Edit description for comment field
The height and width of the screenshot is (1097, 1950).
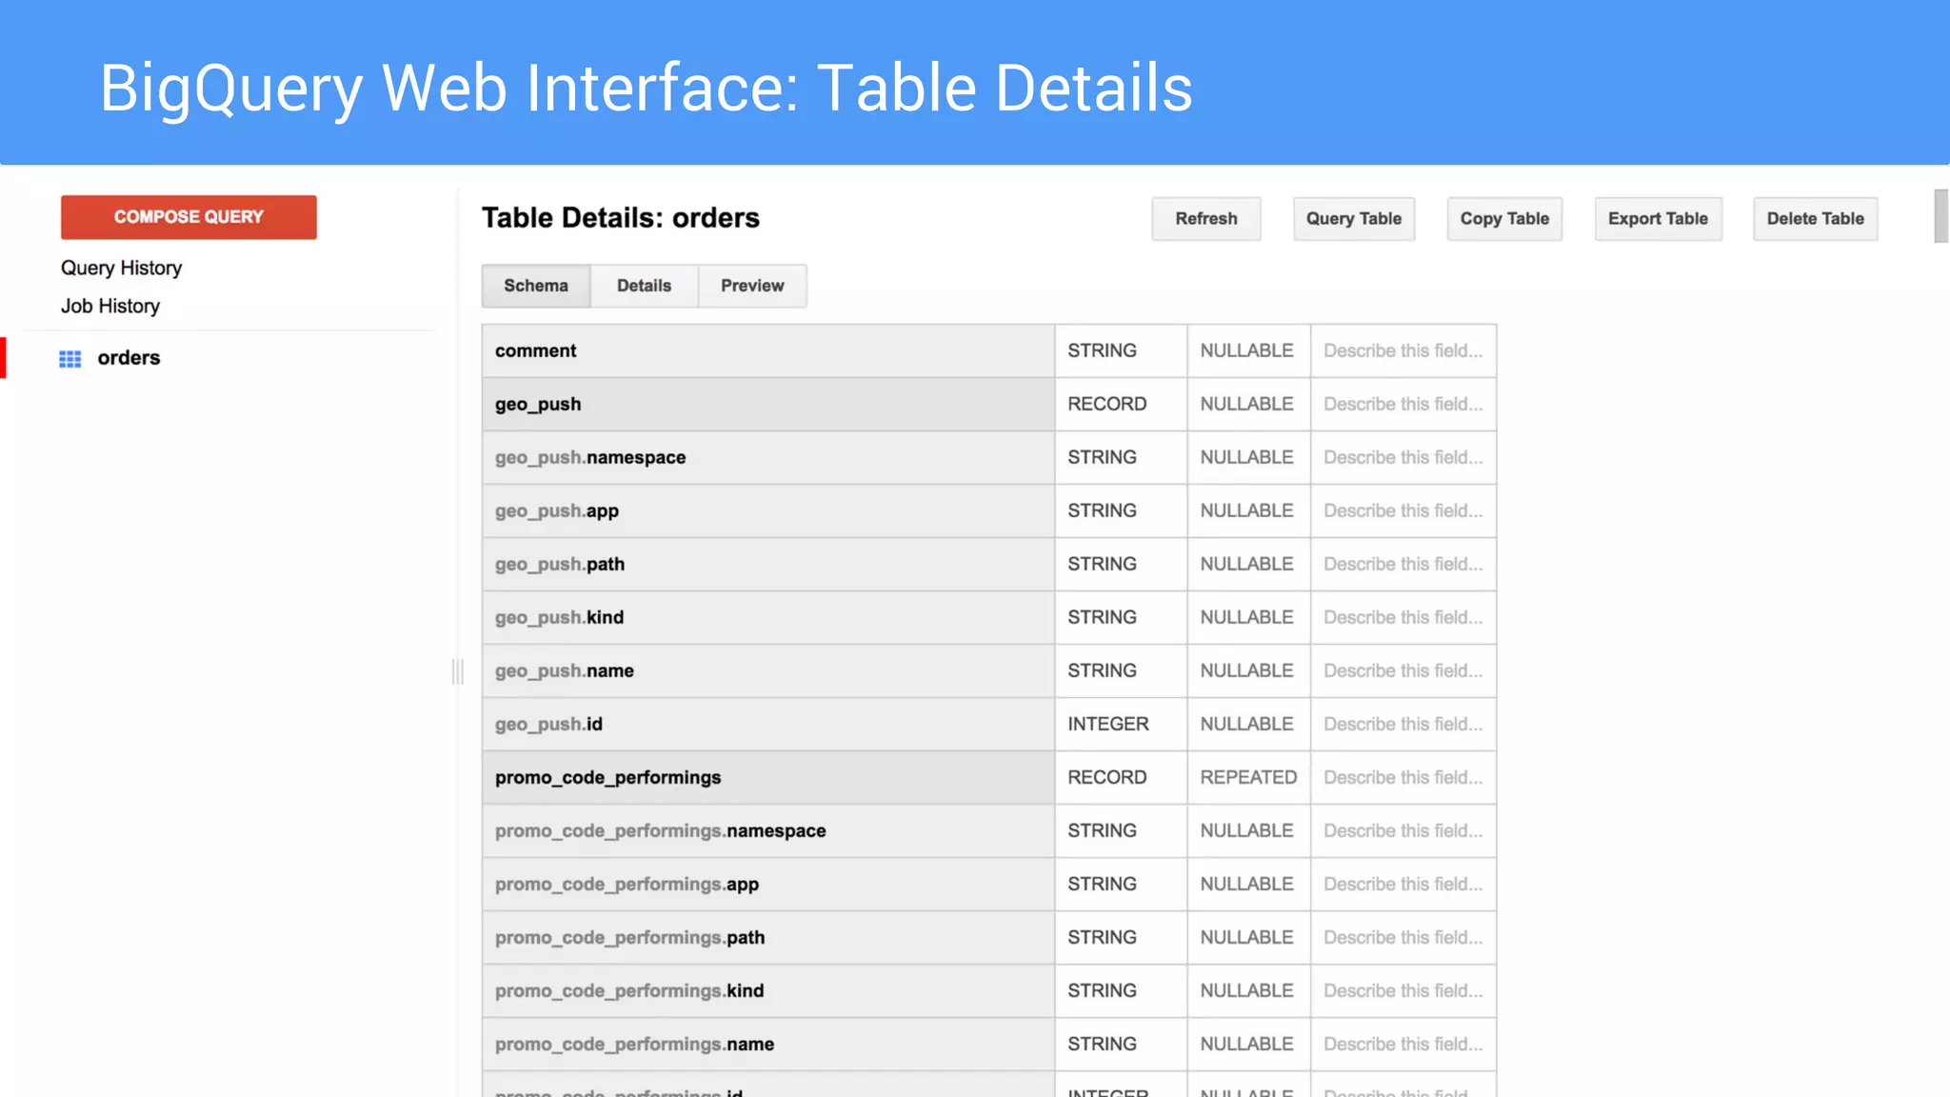click(x=1403, y=350)
